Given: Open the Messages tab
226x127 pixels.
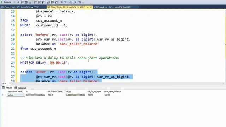Looking at the screenshot, I should pyautogui.click(x=20, y=88).
